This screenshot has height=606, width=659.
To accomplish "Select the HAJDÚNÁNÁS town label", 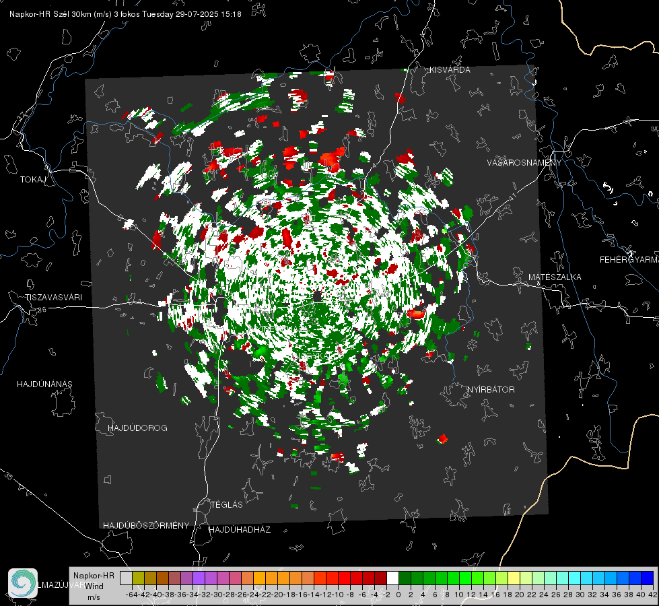I will (x=44, y=384).
